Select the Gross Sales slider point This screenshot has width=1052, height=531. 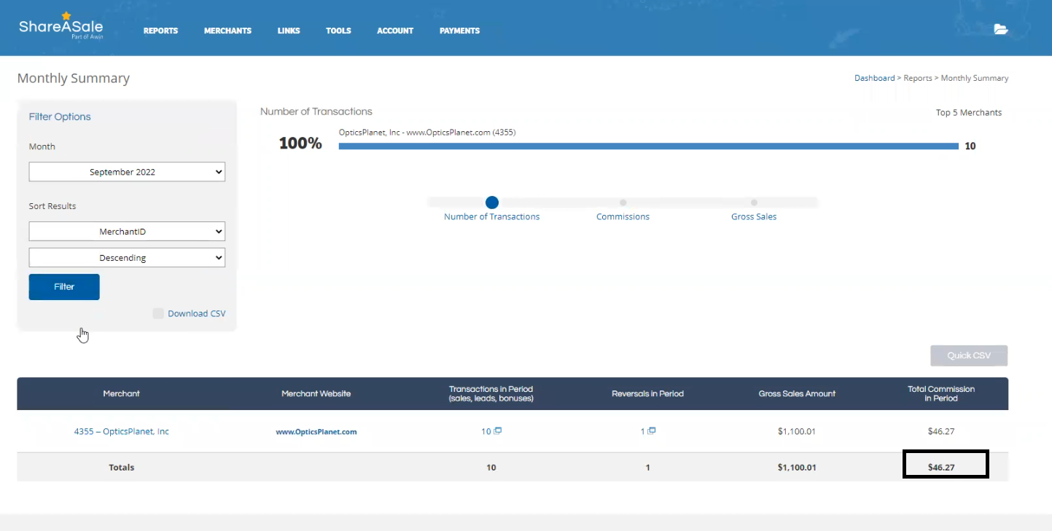pyautogui.click(x=754, y=202)
